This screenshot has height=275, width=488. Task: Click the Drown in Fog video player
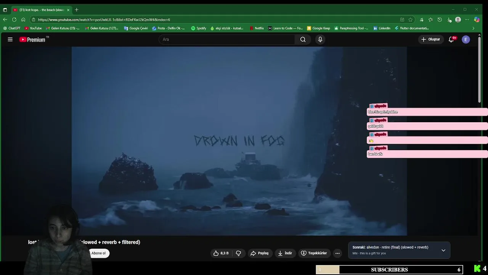click(x=239, y=141)
